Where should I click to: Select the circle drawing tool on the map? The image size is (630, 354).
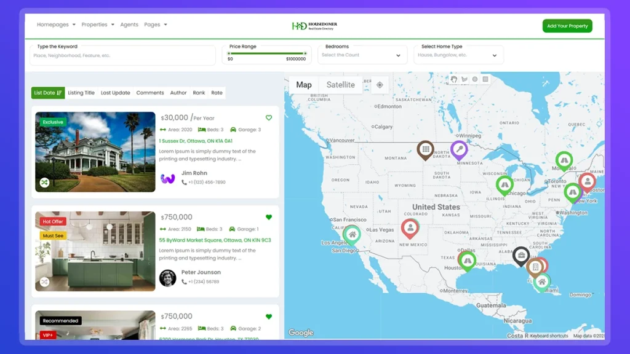pyautogui.click(x=475, y=80)
